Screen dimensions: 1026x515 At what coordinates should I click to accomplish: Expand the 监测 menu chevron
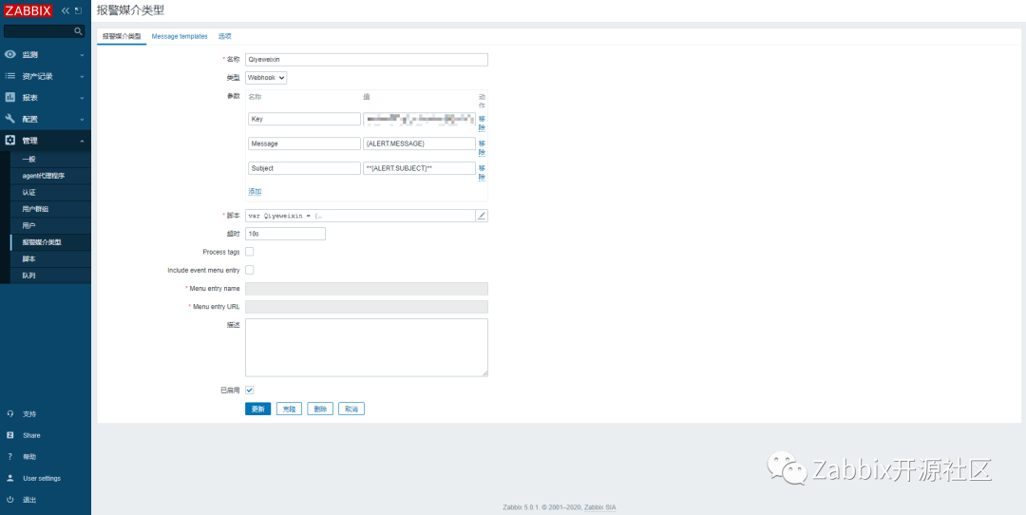82,55
